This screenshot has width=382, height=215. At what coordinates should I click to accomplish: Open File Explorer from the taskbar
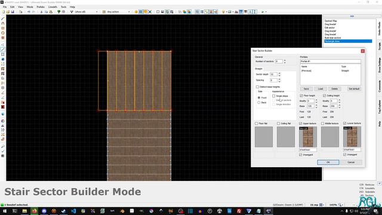[24, 211]
